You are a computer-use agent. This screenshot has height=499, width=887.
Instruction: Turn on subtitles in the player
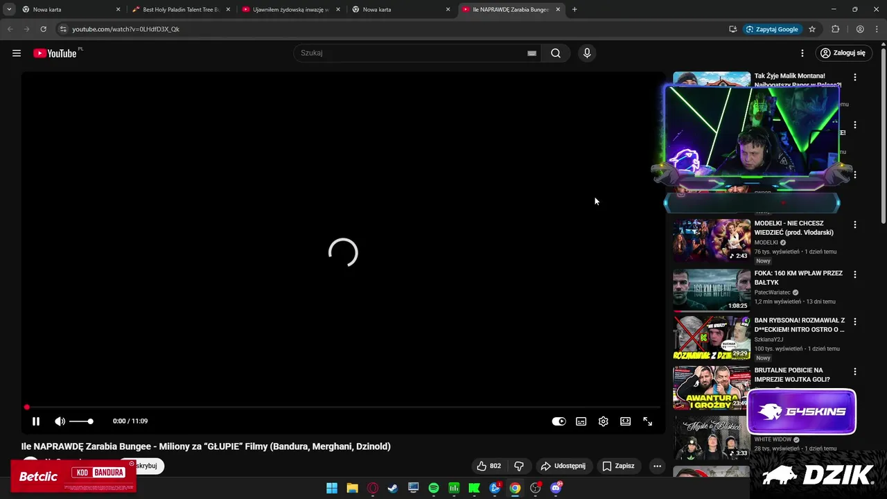[581, 421]
